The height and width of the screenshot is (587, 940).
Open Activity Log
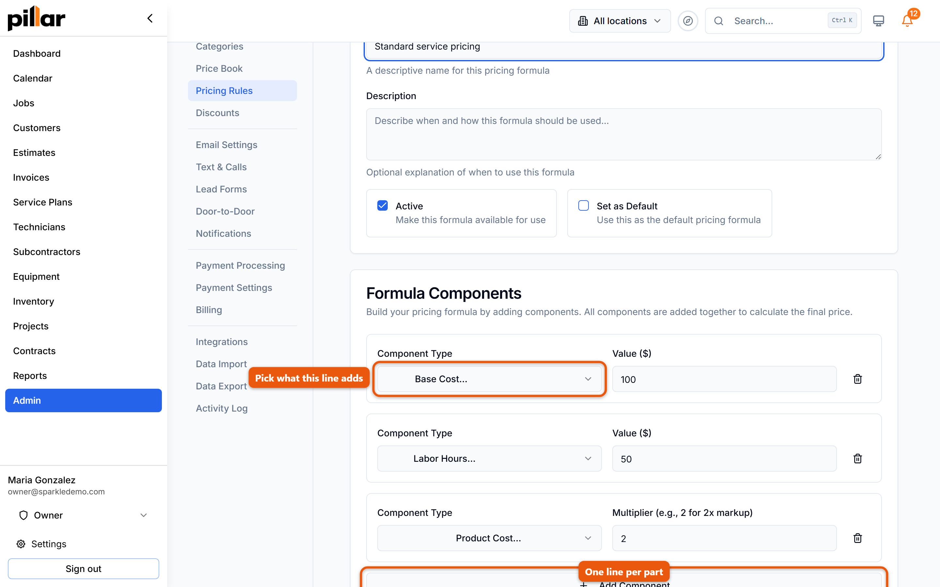[x=243, y=408]
